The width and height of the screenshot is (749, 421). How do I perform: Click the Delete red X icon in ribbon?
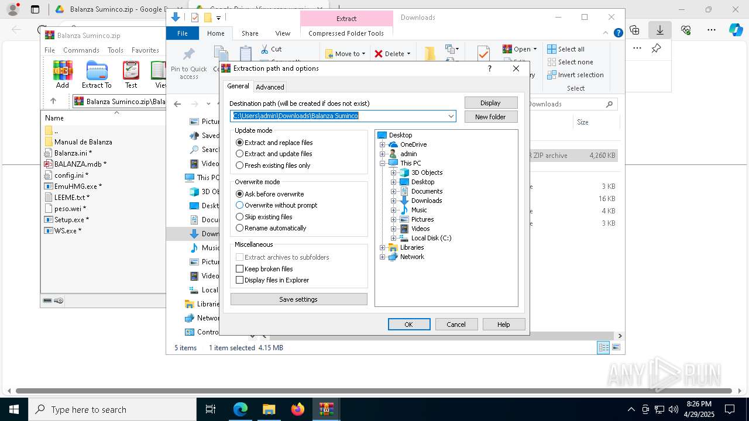[x=379, y=54]
